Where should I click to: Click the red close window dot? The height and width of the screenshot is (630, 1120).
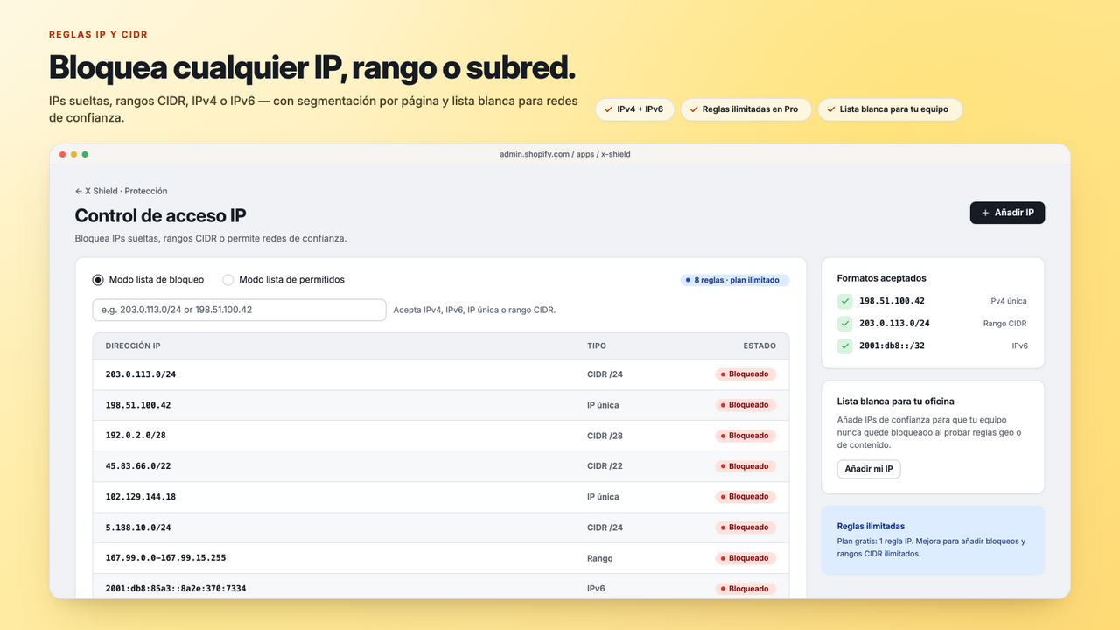[63, 154]
